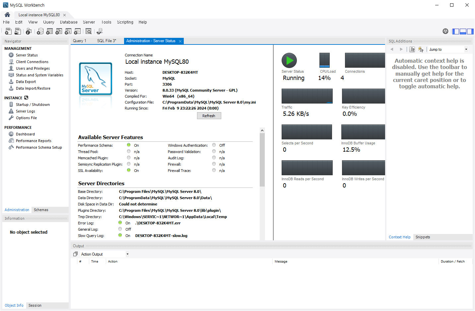Image resolution: width=475 pixels, height=311 pixels.
Task: Toggle the bottom output panel visibility
Action: 463,32
